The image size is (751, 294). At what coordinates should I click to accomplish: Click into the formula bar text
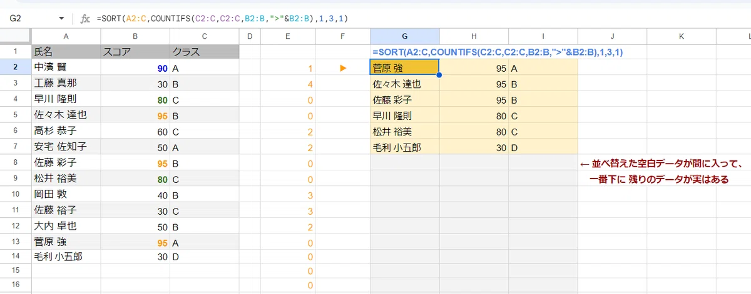tap(222, 19)
